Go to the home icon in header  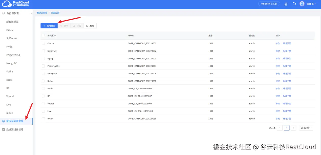[x=286, y=4]
